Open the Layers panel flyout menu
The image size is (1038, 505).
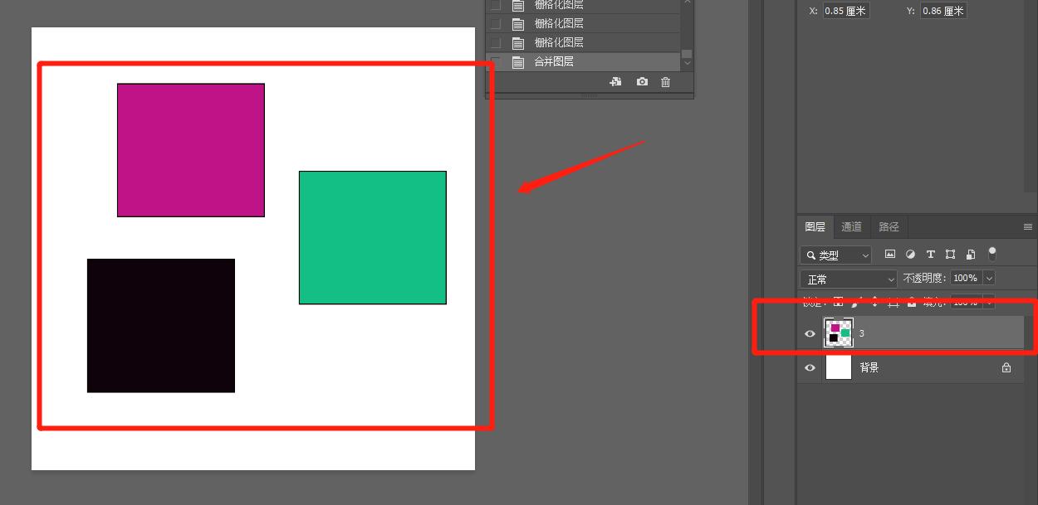pos(1028,226)
